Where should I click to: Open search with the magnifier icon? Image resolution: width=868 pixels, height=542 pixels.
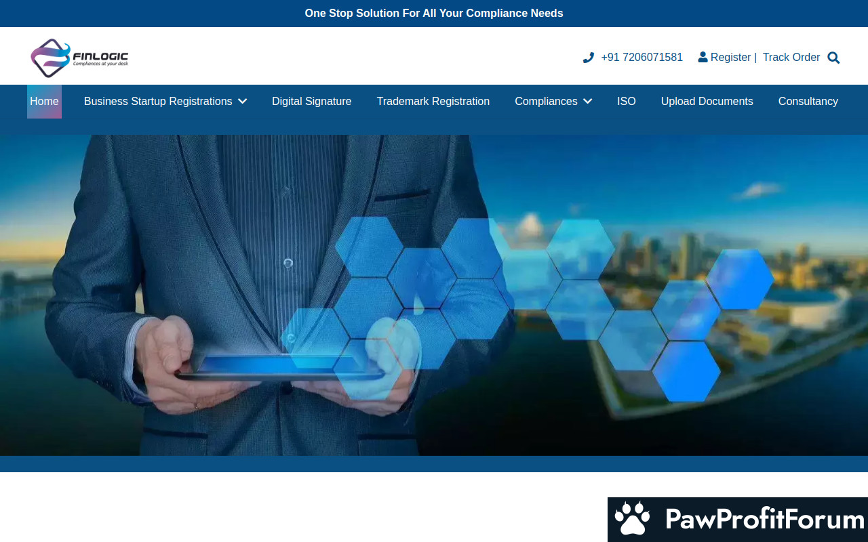pyautogui.click(x=833, y=58)
